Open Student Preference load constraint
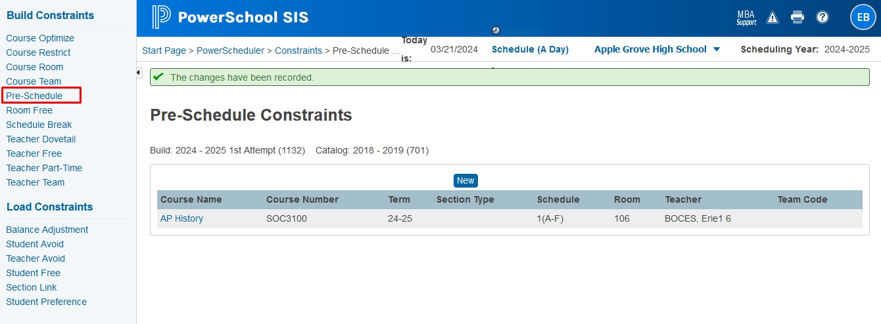881x324 pixels. [x=46, y=302]
